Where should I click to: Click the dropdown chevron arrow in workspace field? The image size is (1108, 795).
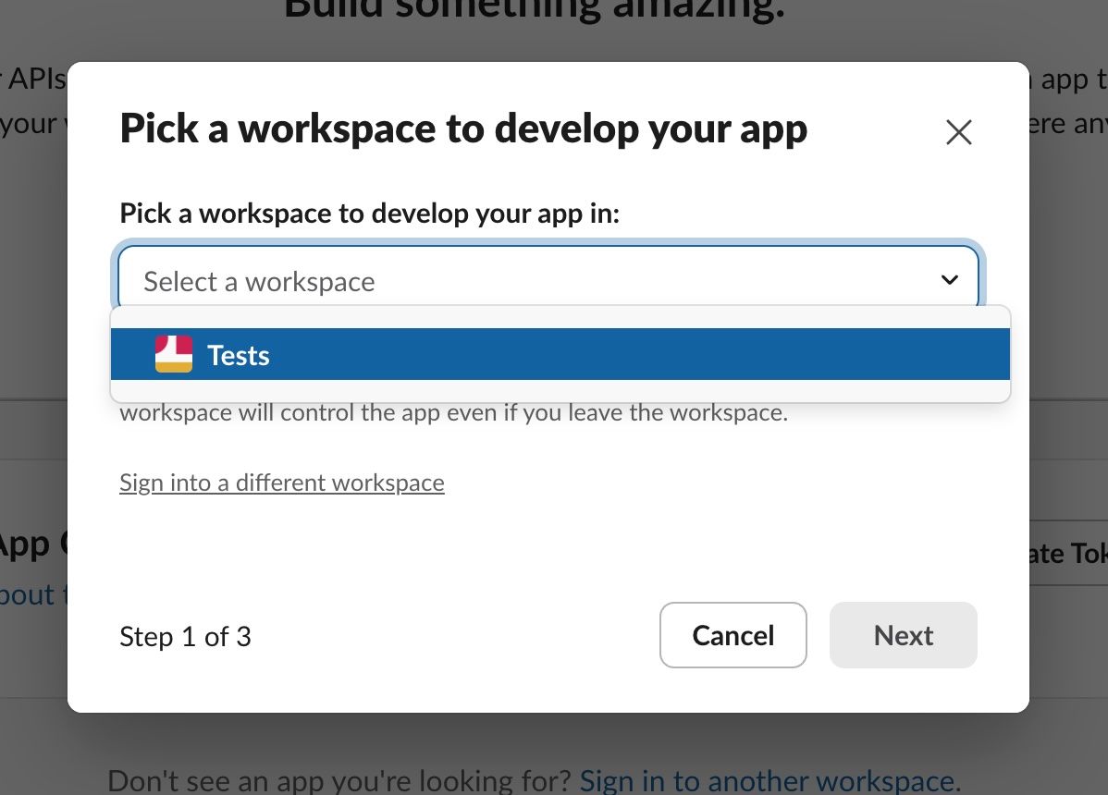(x=949, y=280)
